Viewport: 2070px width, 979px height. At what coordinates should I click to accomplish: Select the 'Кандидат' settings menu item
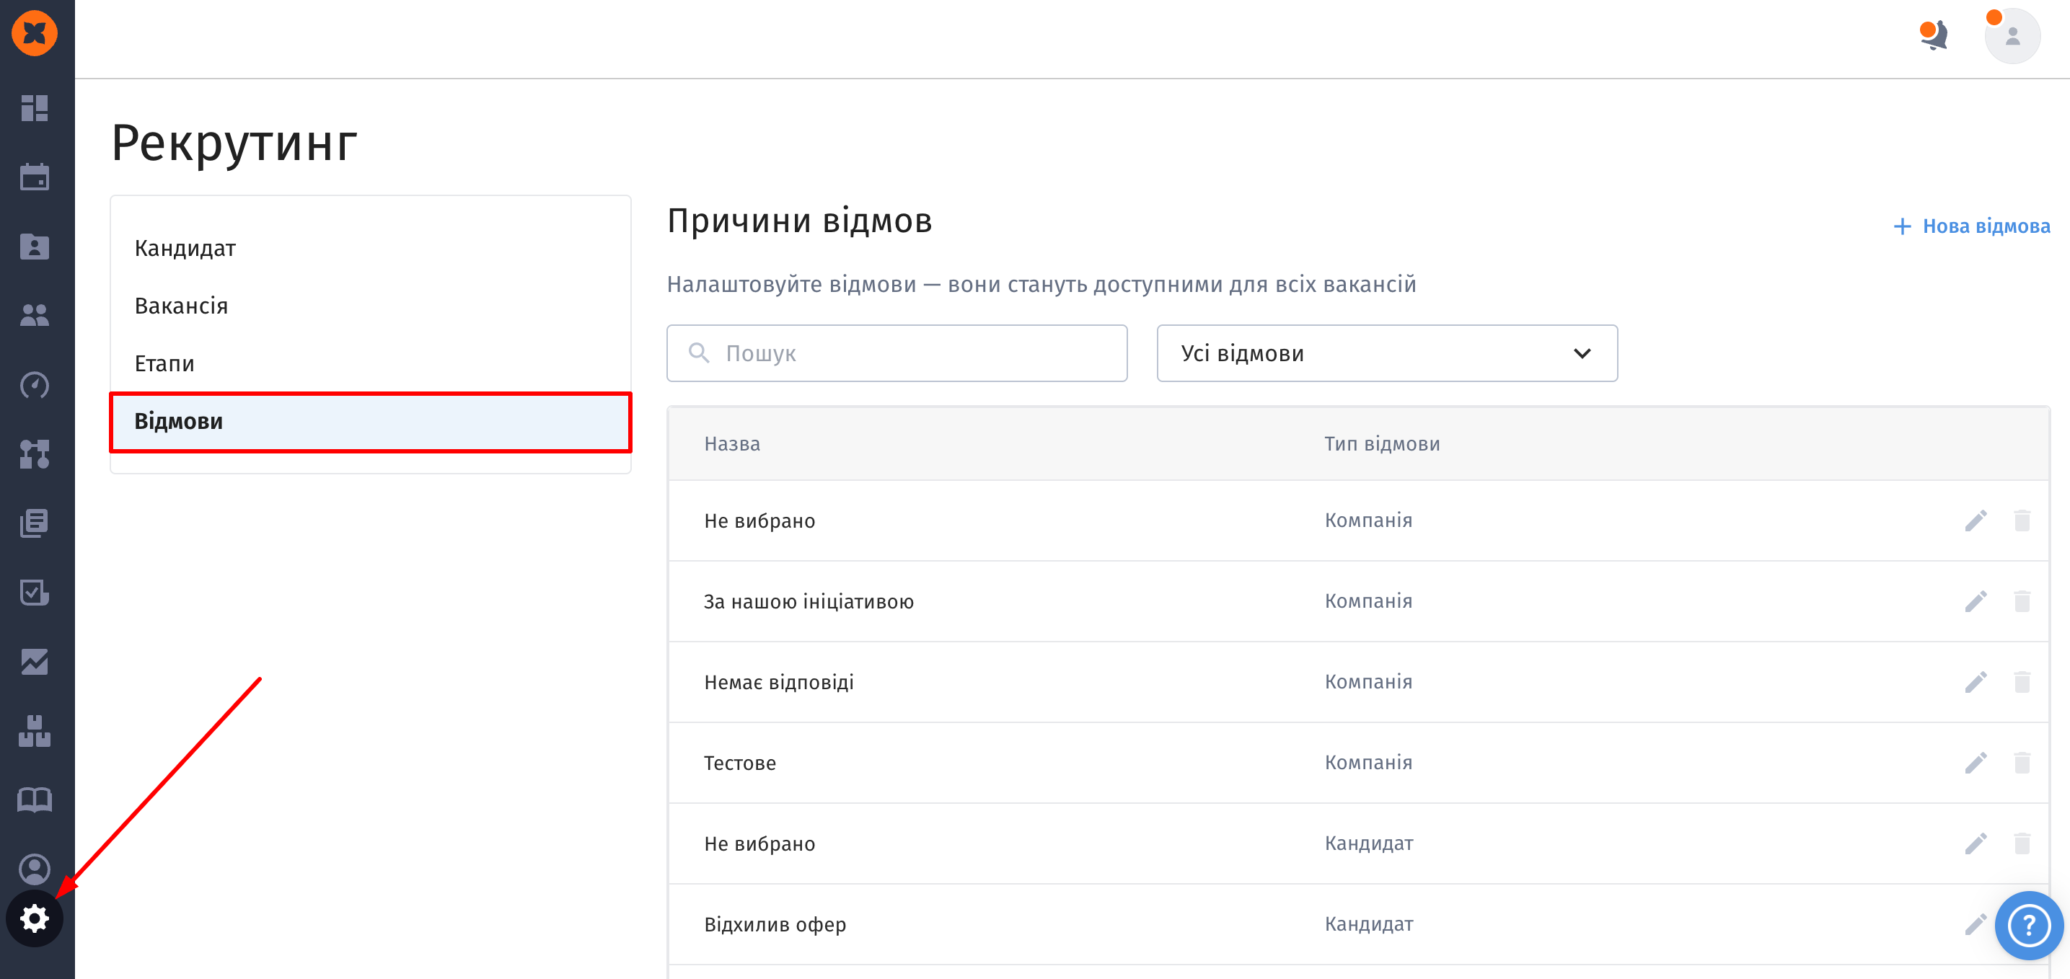(x=185, y=248)
